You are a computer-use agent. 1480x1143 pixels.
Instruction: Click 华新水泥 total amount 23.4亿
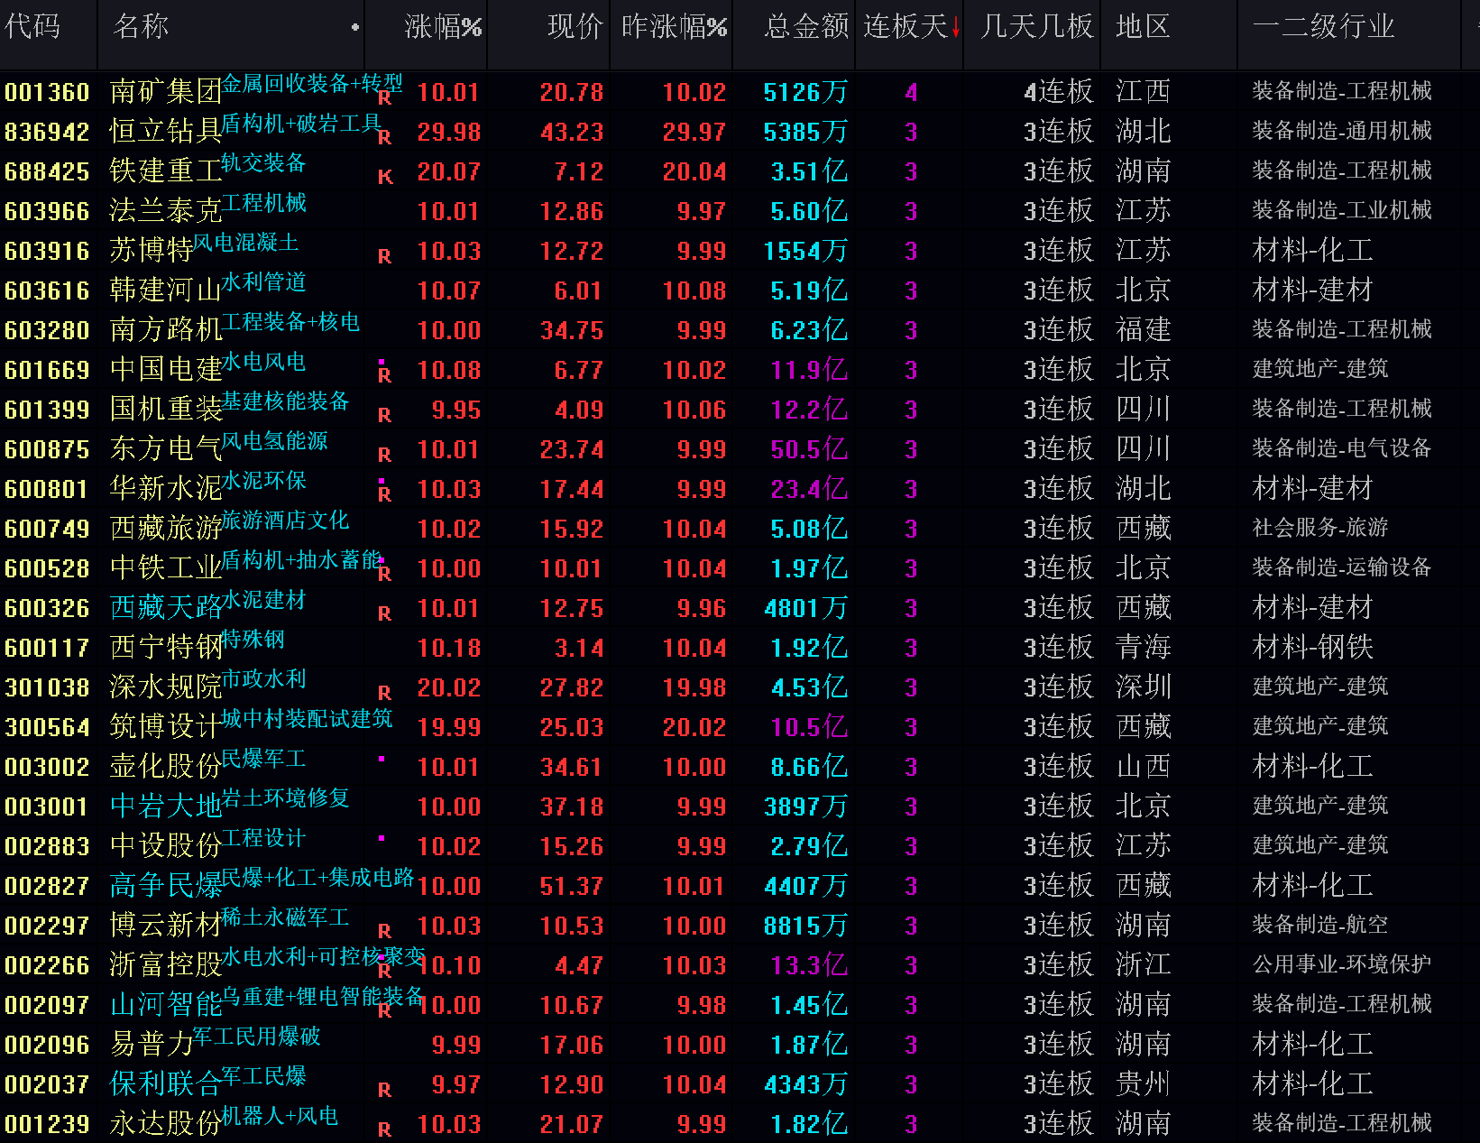[809, 489]
